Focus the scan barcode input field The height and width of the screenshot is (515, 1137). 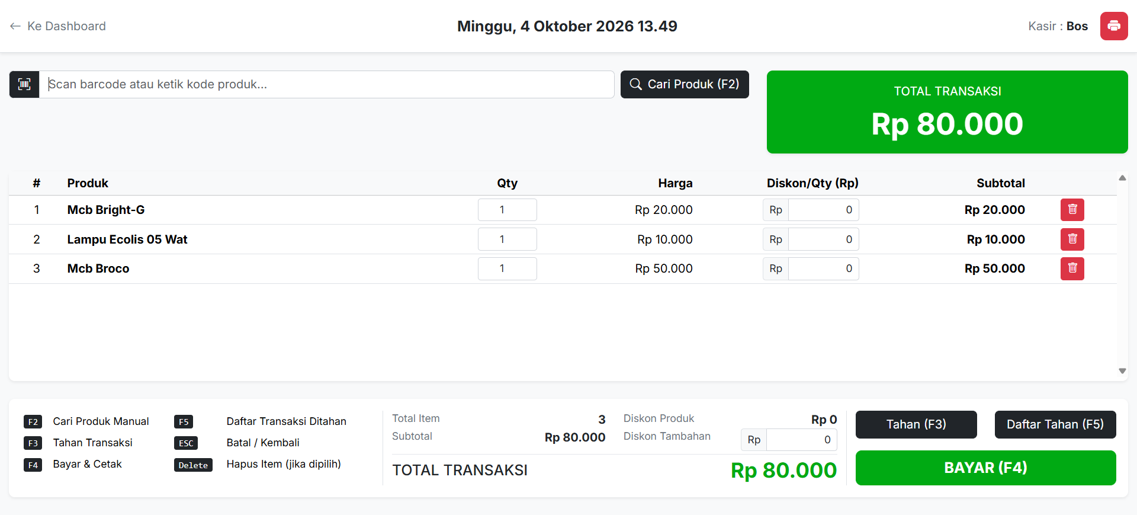pyautogui.click(x=326, y=84)
